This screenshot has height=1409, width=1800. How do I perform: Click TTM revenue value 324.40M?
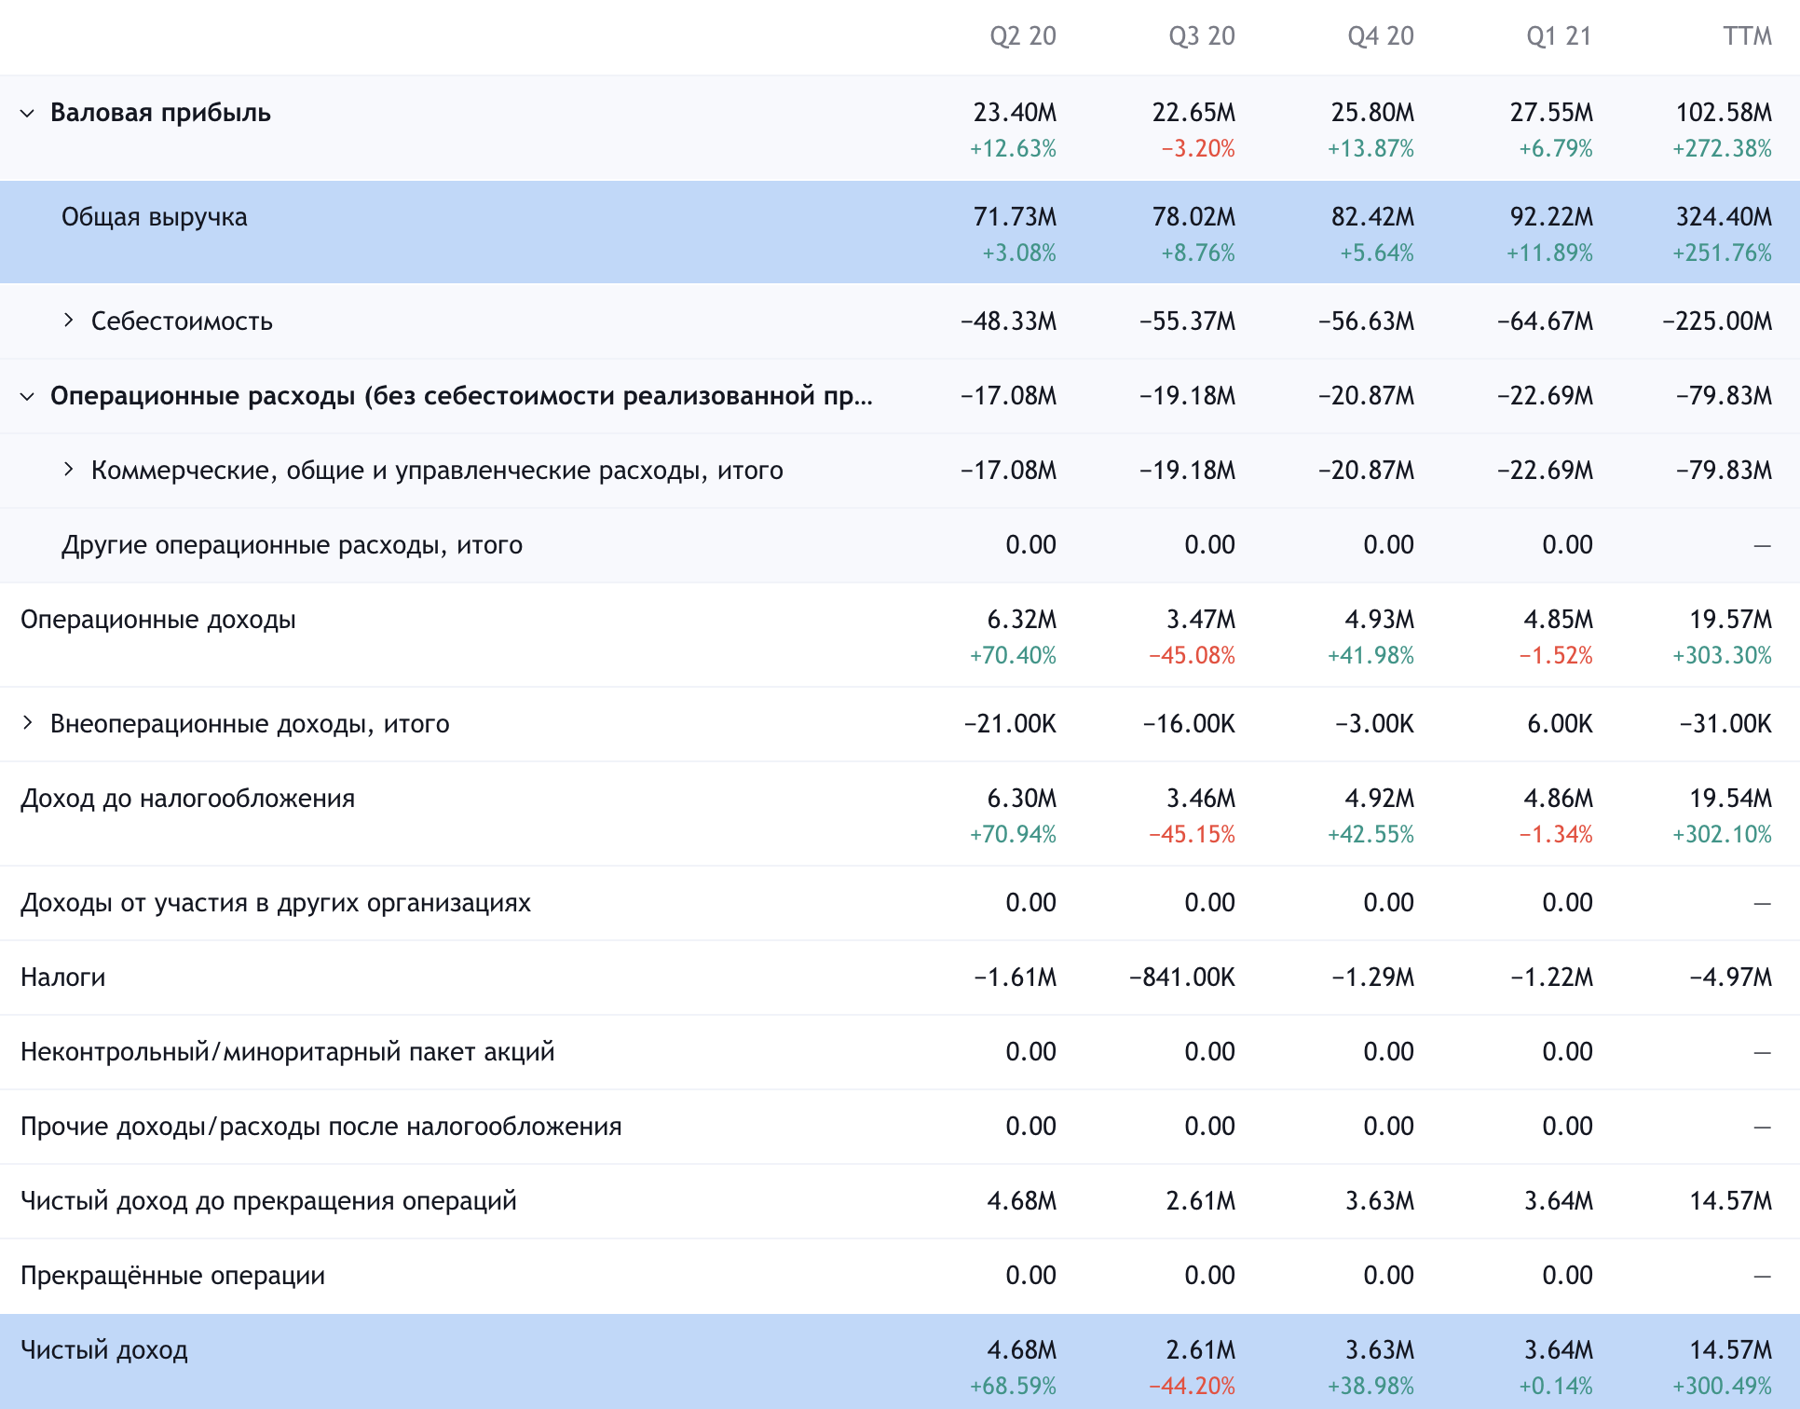[1724, 217]
